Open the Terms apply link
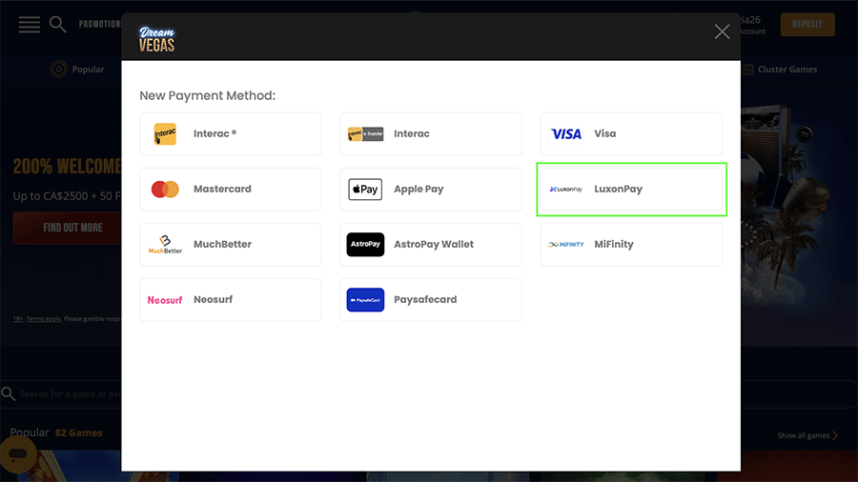 click(43, 318)
